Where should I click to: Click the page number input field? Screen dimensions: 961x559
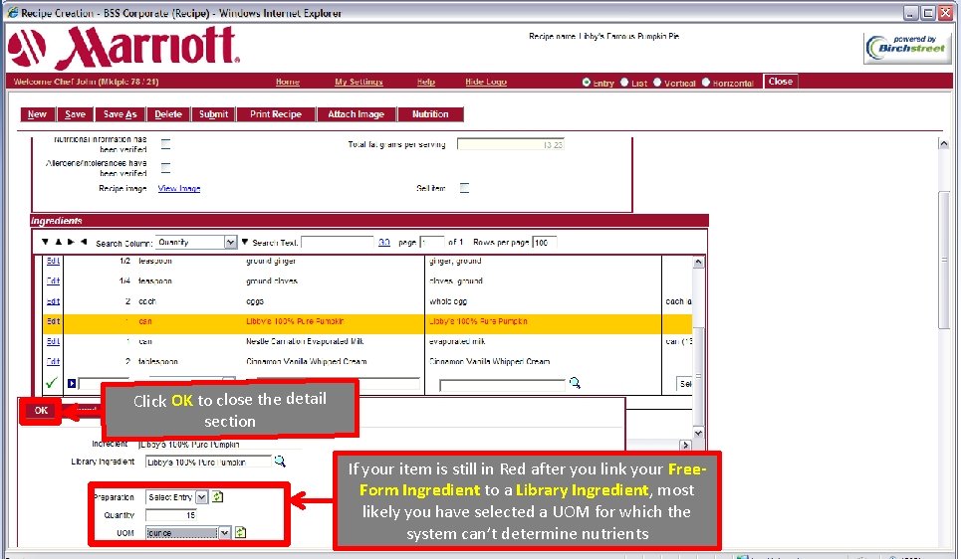click(432, 243)
